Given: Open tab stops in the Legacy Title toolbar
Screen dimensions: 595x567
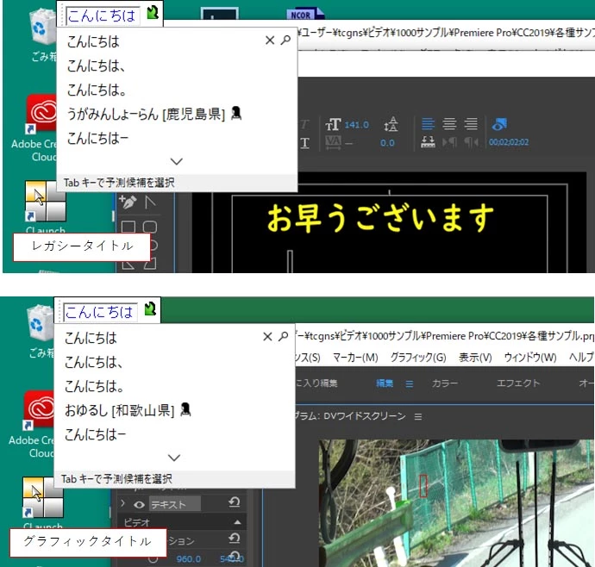Looking at the screenshot, I should point(428,142).
